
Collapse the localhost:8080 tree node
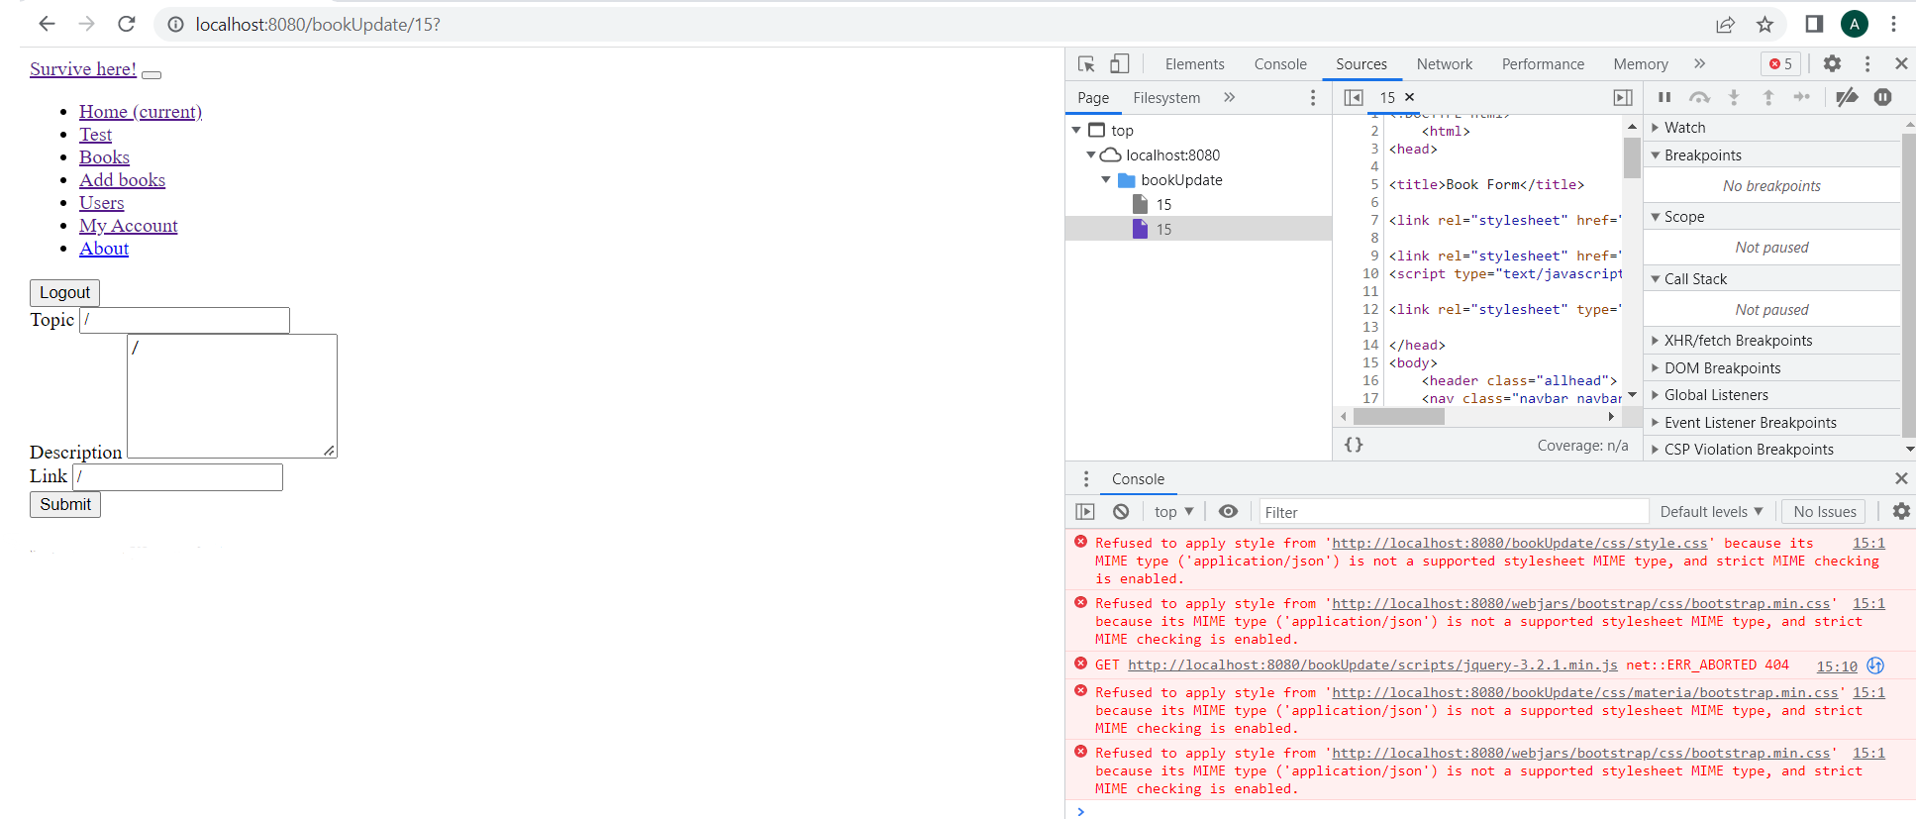(1091, 154)
